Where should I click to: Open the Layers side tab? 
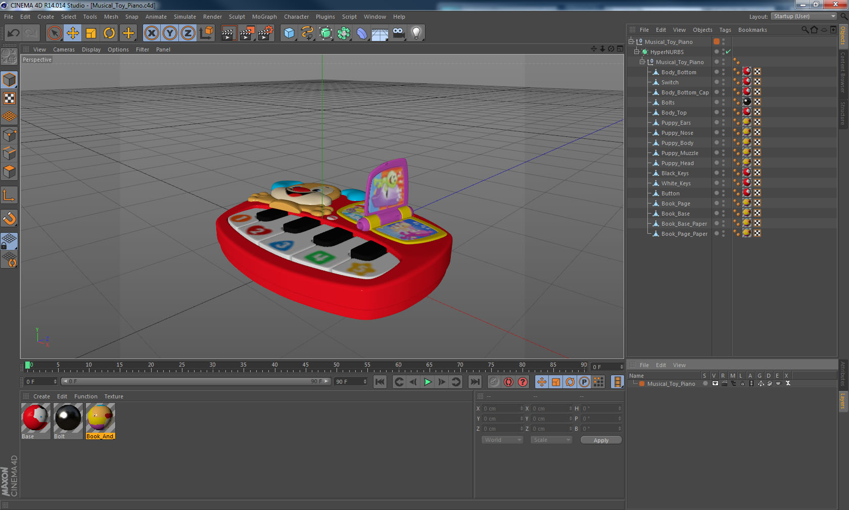pyautogui.click(x=842, y=401)
